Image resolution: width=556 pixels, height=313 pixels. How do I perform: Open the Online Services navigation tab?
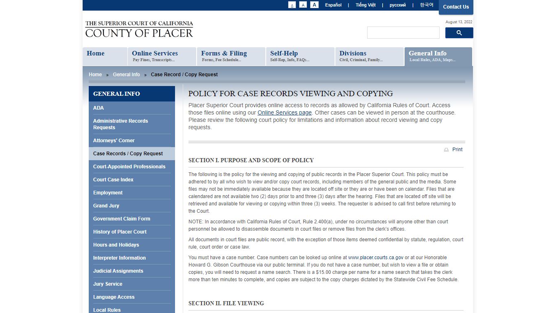tap(162, 57)
